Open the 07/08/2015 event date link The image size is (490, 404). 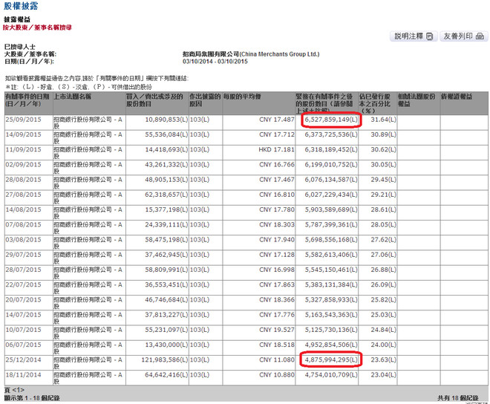pyautogui.click(x=23, y=224)
